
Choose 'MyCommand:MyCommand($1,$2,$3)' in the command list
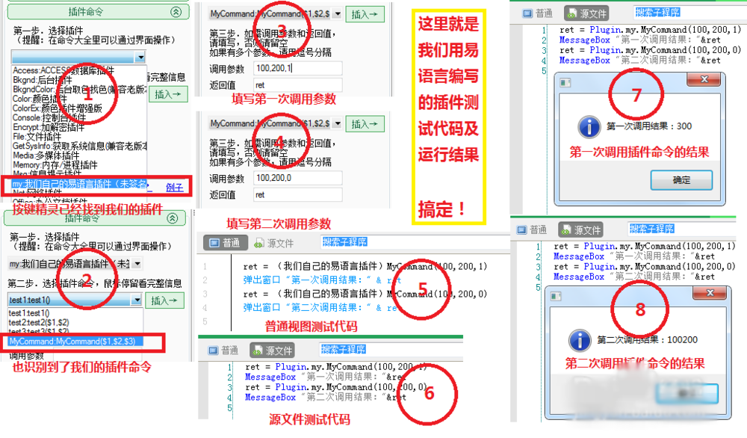pos(75,342)
